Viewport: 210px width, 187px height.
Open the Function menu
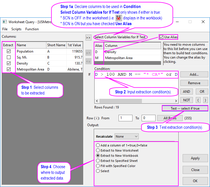tap(32, 29)
